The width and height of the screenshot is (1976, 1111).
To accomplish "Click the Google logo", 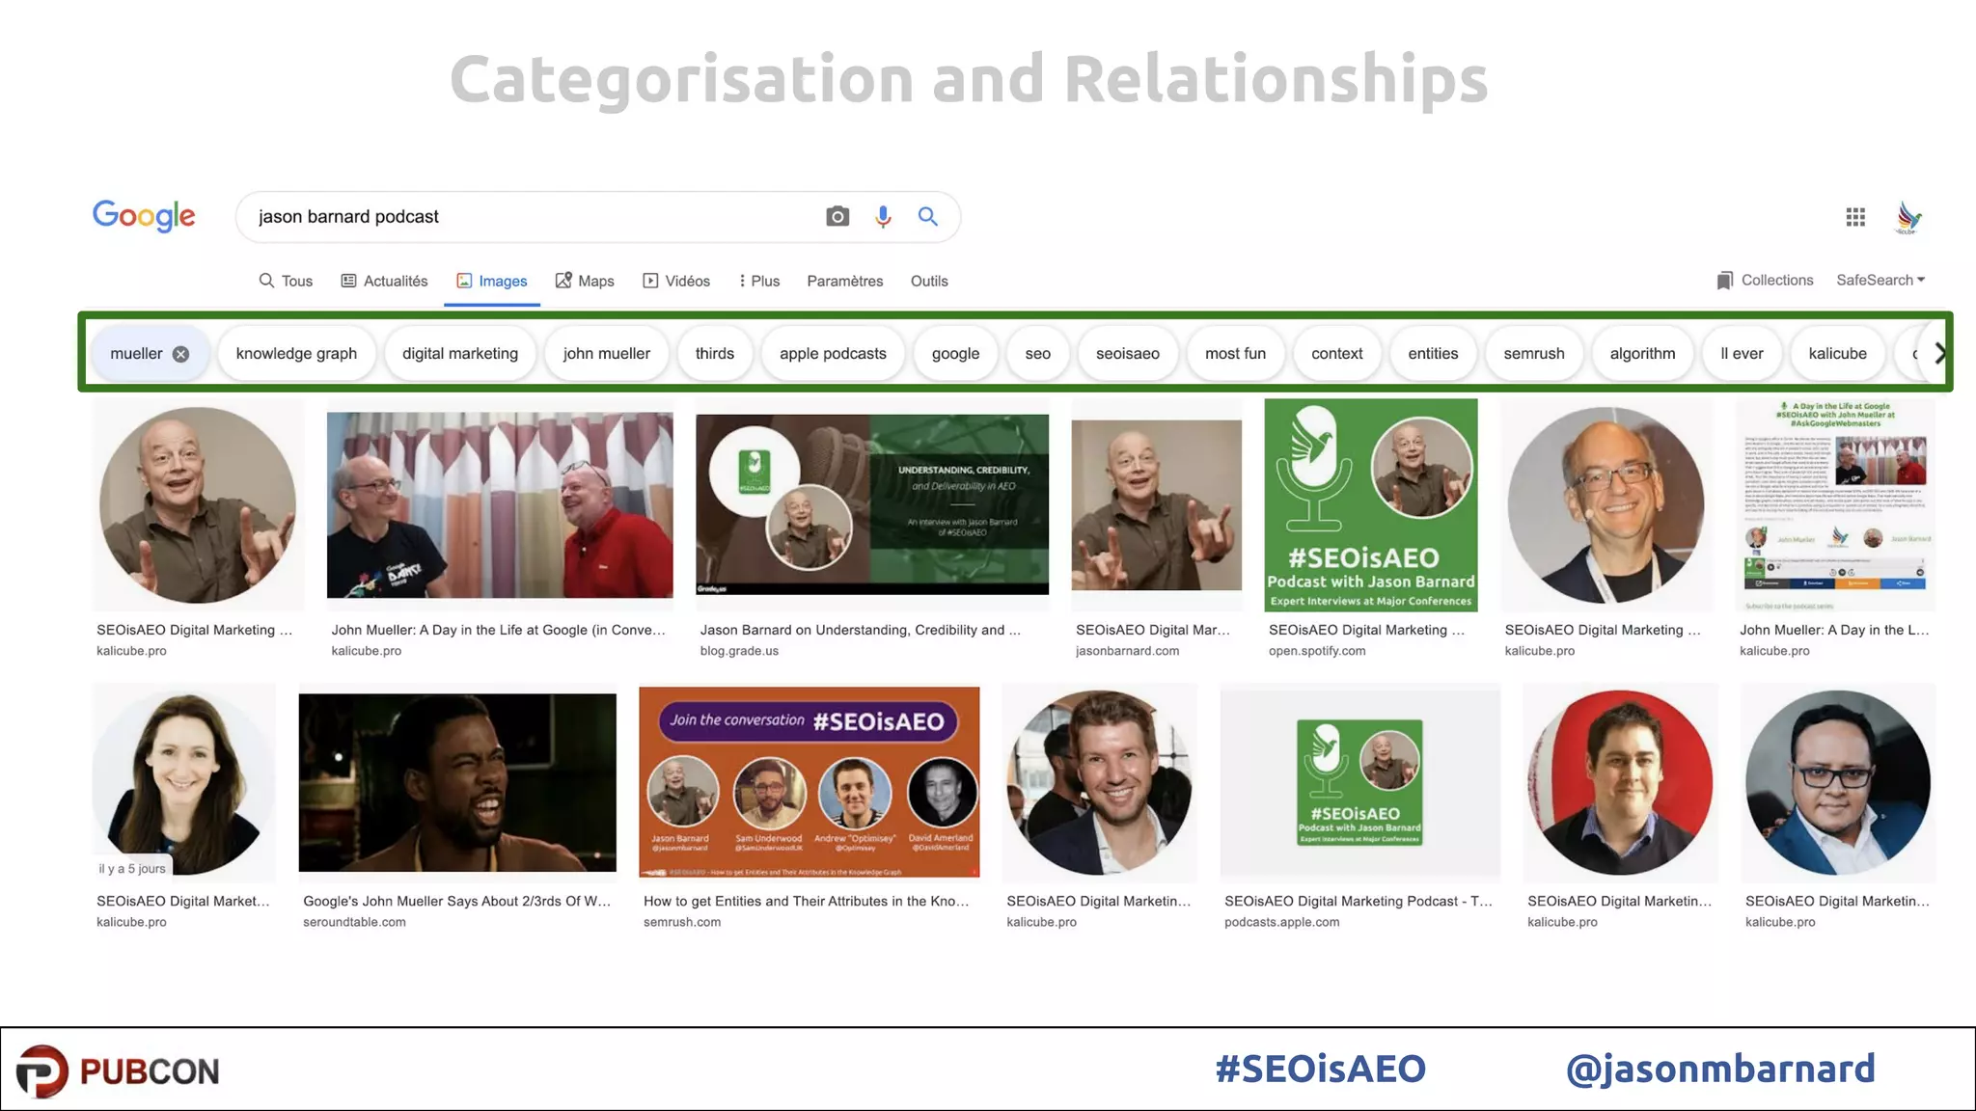I will tap(144, 216).
